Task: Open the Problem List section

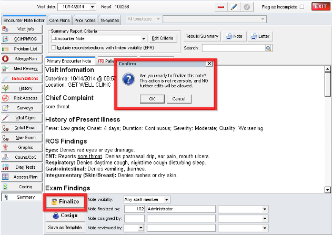Action: pyautogui.click(x=22, y=49)
